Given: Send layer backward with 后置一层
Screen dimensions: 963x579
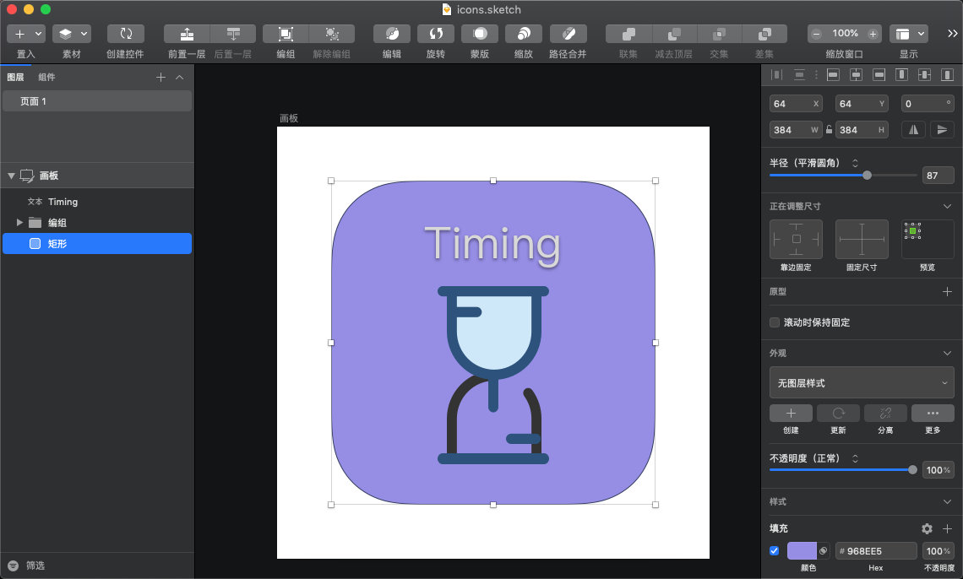Looking at the screenshot, I should pos(233,34).
